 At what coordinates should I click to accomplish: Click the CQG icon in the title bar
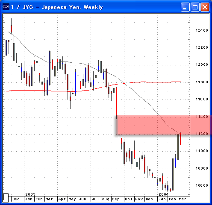pyautogui.click(x=6, y=7)
